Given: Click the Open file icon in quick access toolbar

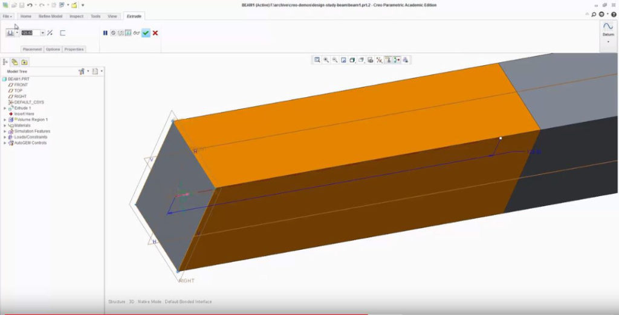Looking at the screenshot, I should point(14,5).
